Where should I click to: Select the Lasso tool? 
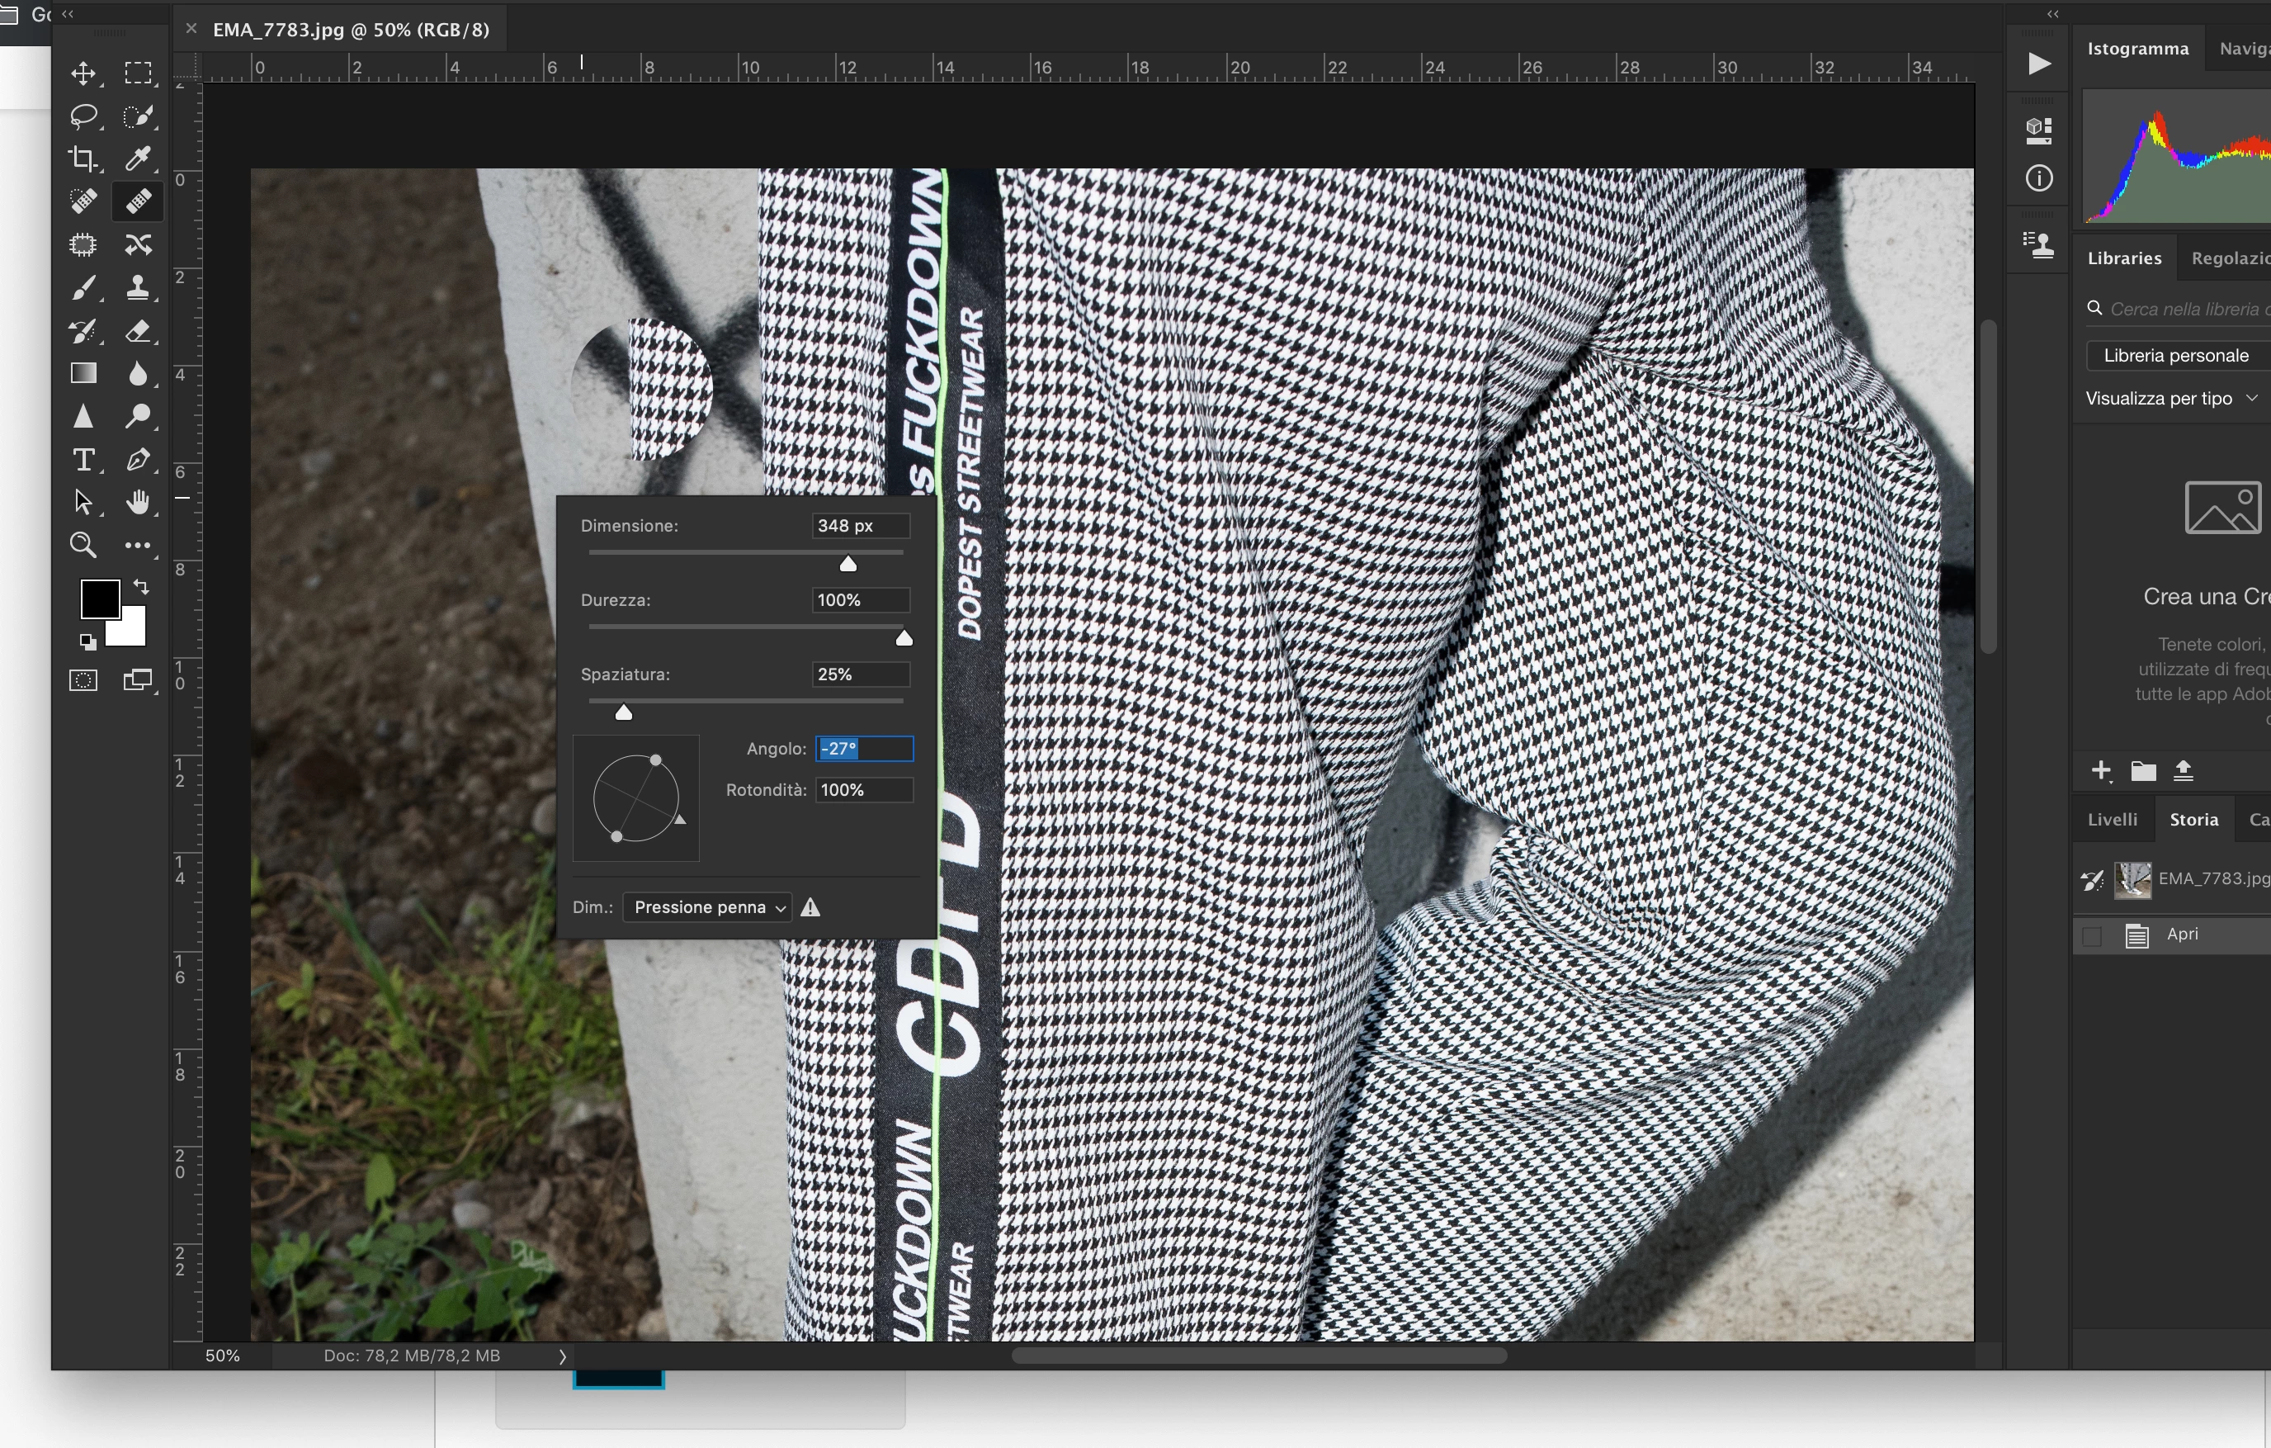click(83, 116)
